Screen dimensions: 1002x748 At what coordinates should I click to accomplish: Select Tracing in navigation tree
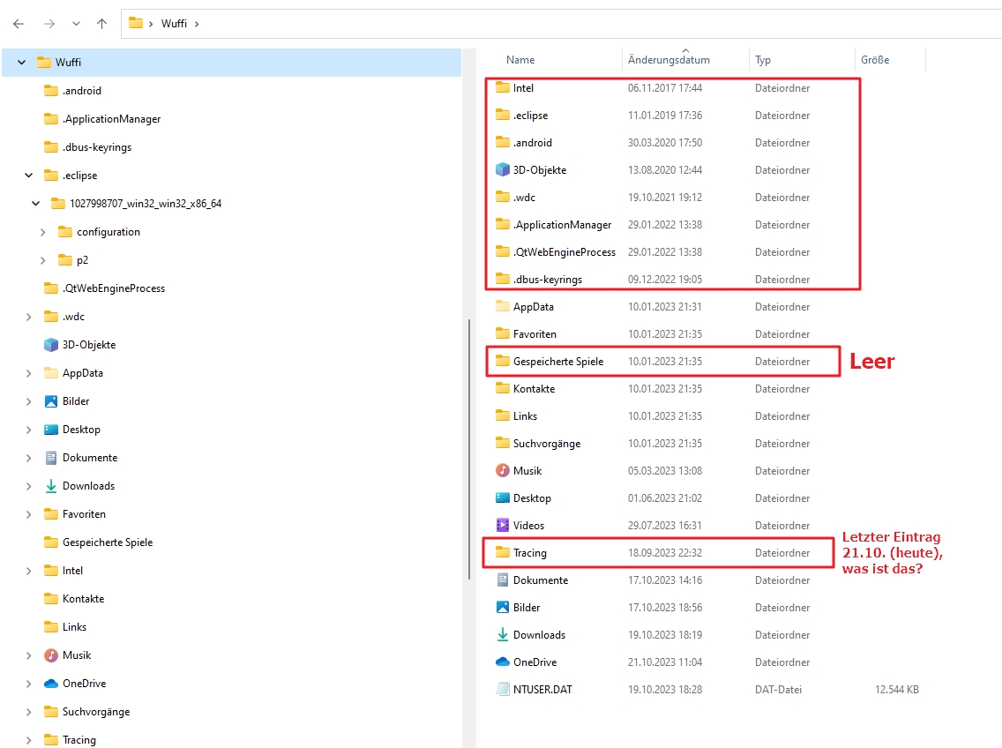coord(71,740)
